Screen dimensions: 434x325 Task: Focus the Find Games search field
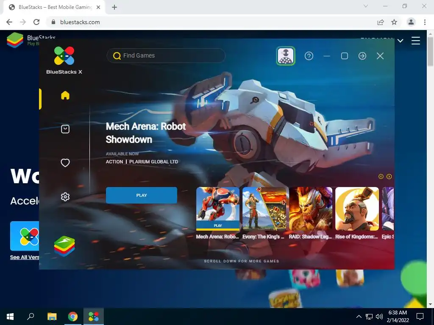(166, 55)
